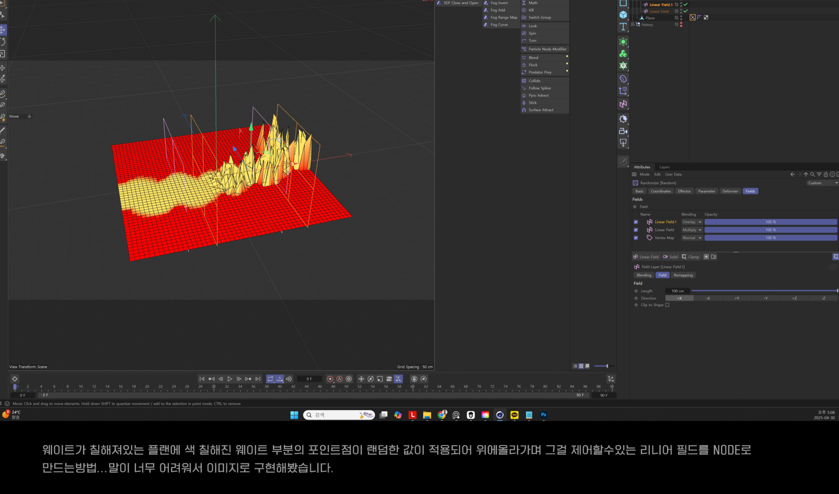Open Photoshop from the Windows taskbar
Screen dimensions: 839x494
point(543,415)
